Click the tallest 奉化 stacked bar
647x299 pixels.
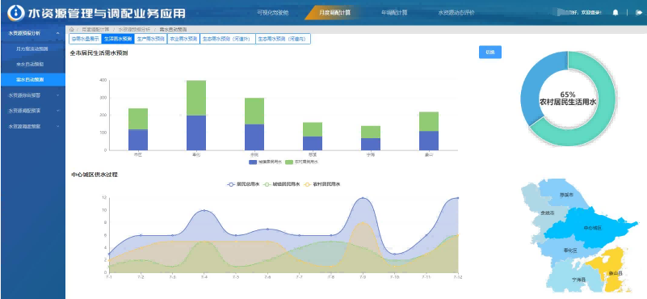[x=196, y=116]
